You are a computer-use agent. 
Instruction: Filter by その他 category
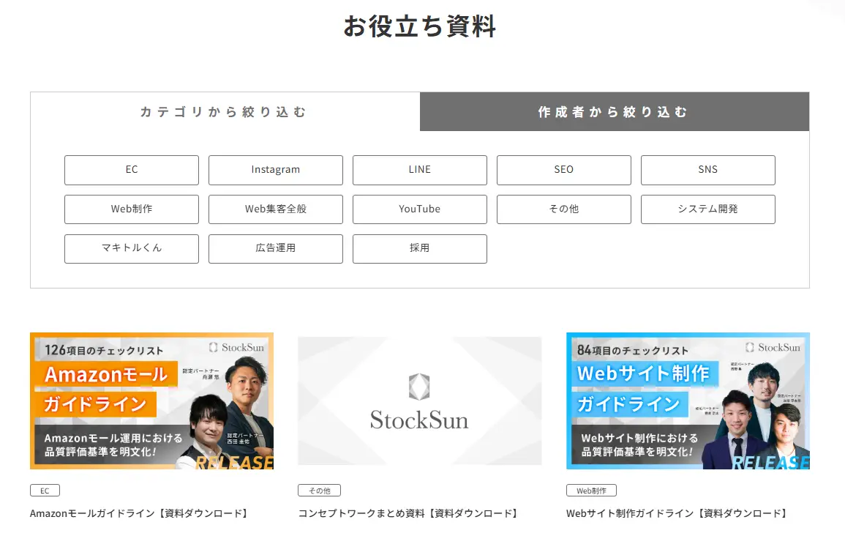(563, 209)
